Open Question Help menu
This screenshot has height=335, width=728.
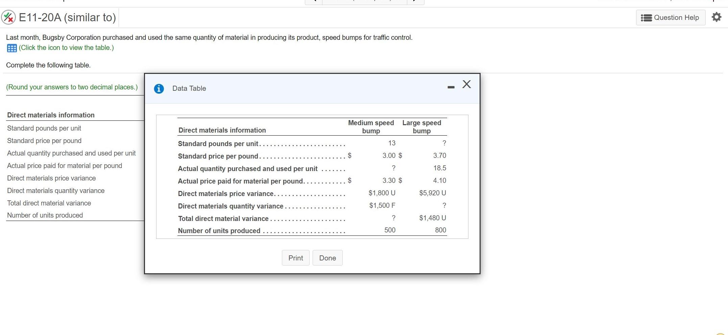click(x=671, y=18)
